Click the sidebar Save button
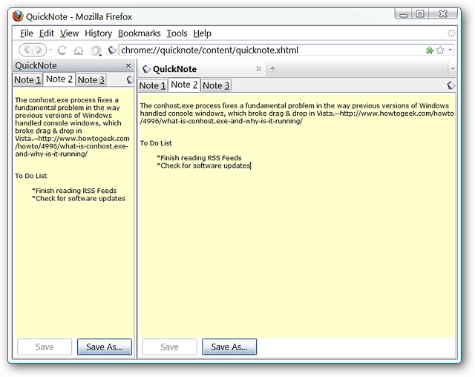The image size is (475, 377). coord(45,347)
